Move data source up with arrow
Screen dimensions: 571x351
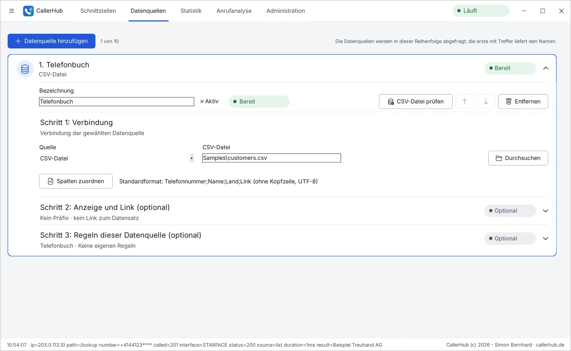465,101
